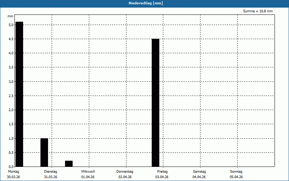Select the Summe = 10,8 mm label
The width and height of the screenshot is (289, 181).
pos(258,11)
